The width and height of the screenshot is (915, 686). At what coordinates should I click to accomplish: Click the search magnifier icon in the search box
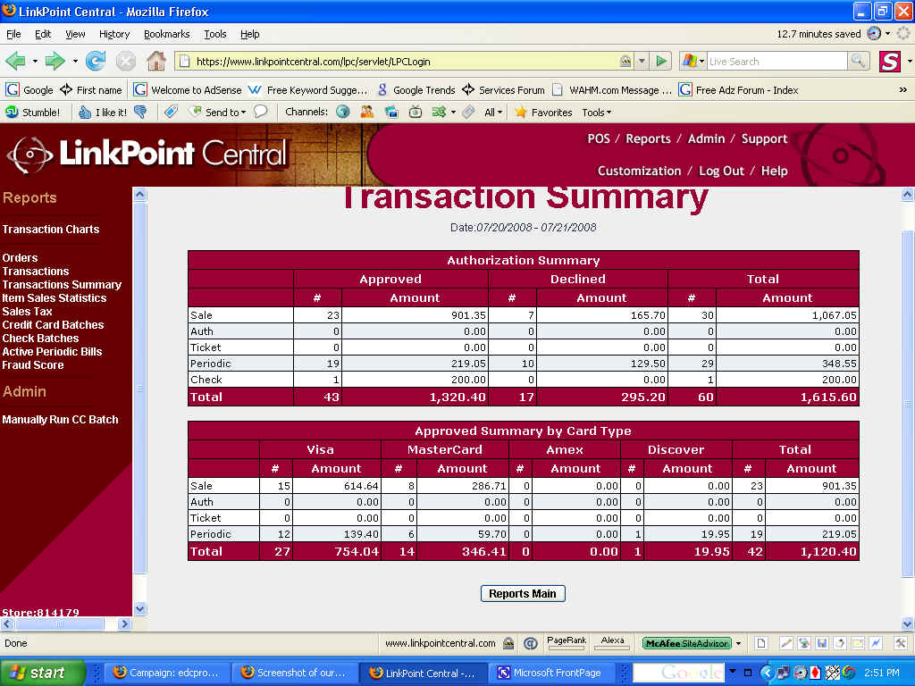(858, 61)
